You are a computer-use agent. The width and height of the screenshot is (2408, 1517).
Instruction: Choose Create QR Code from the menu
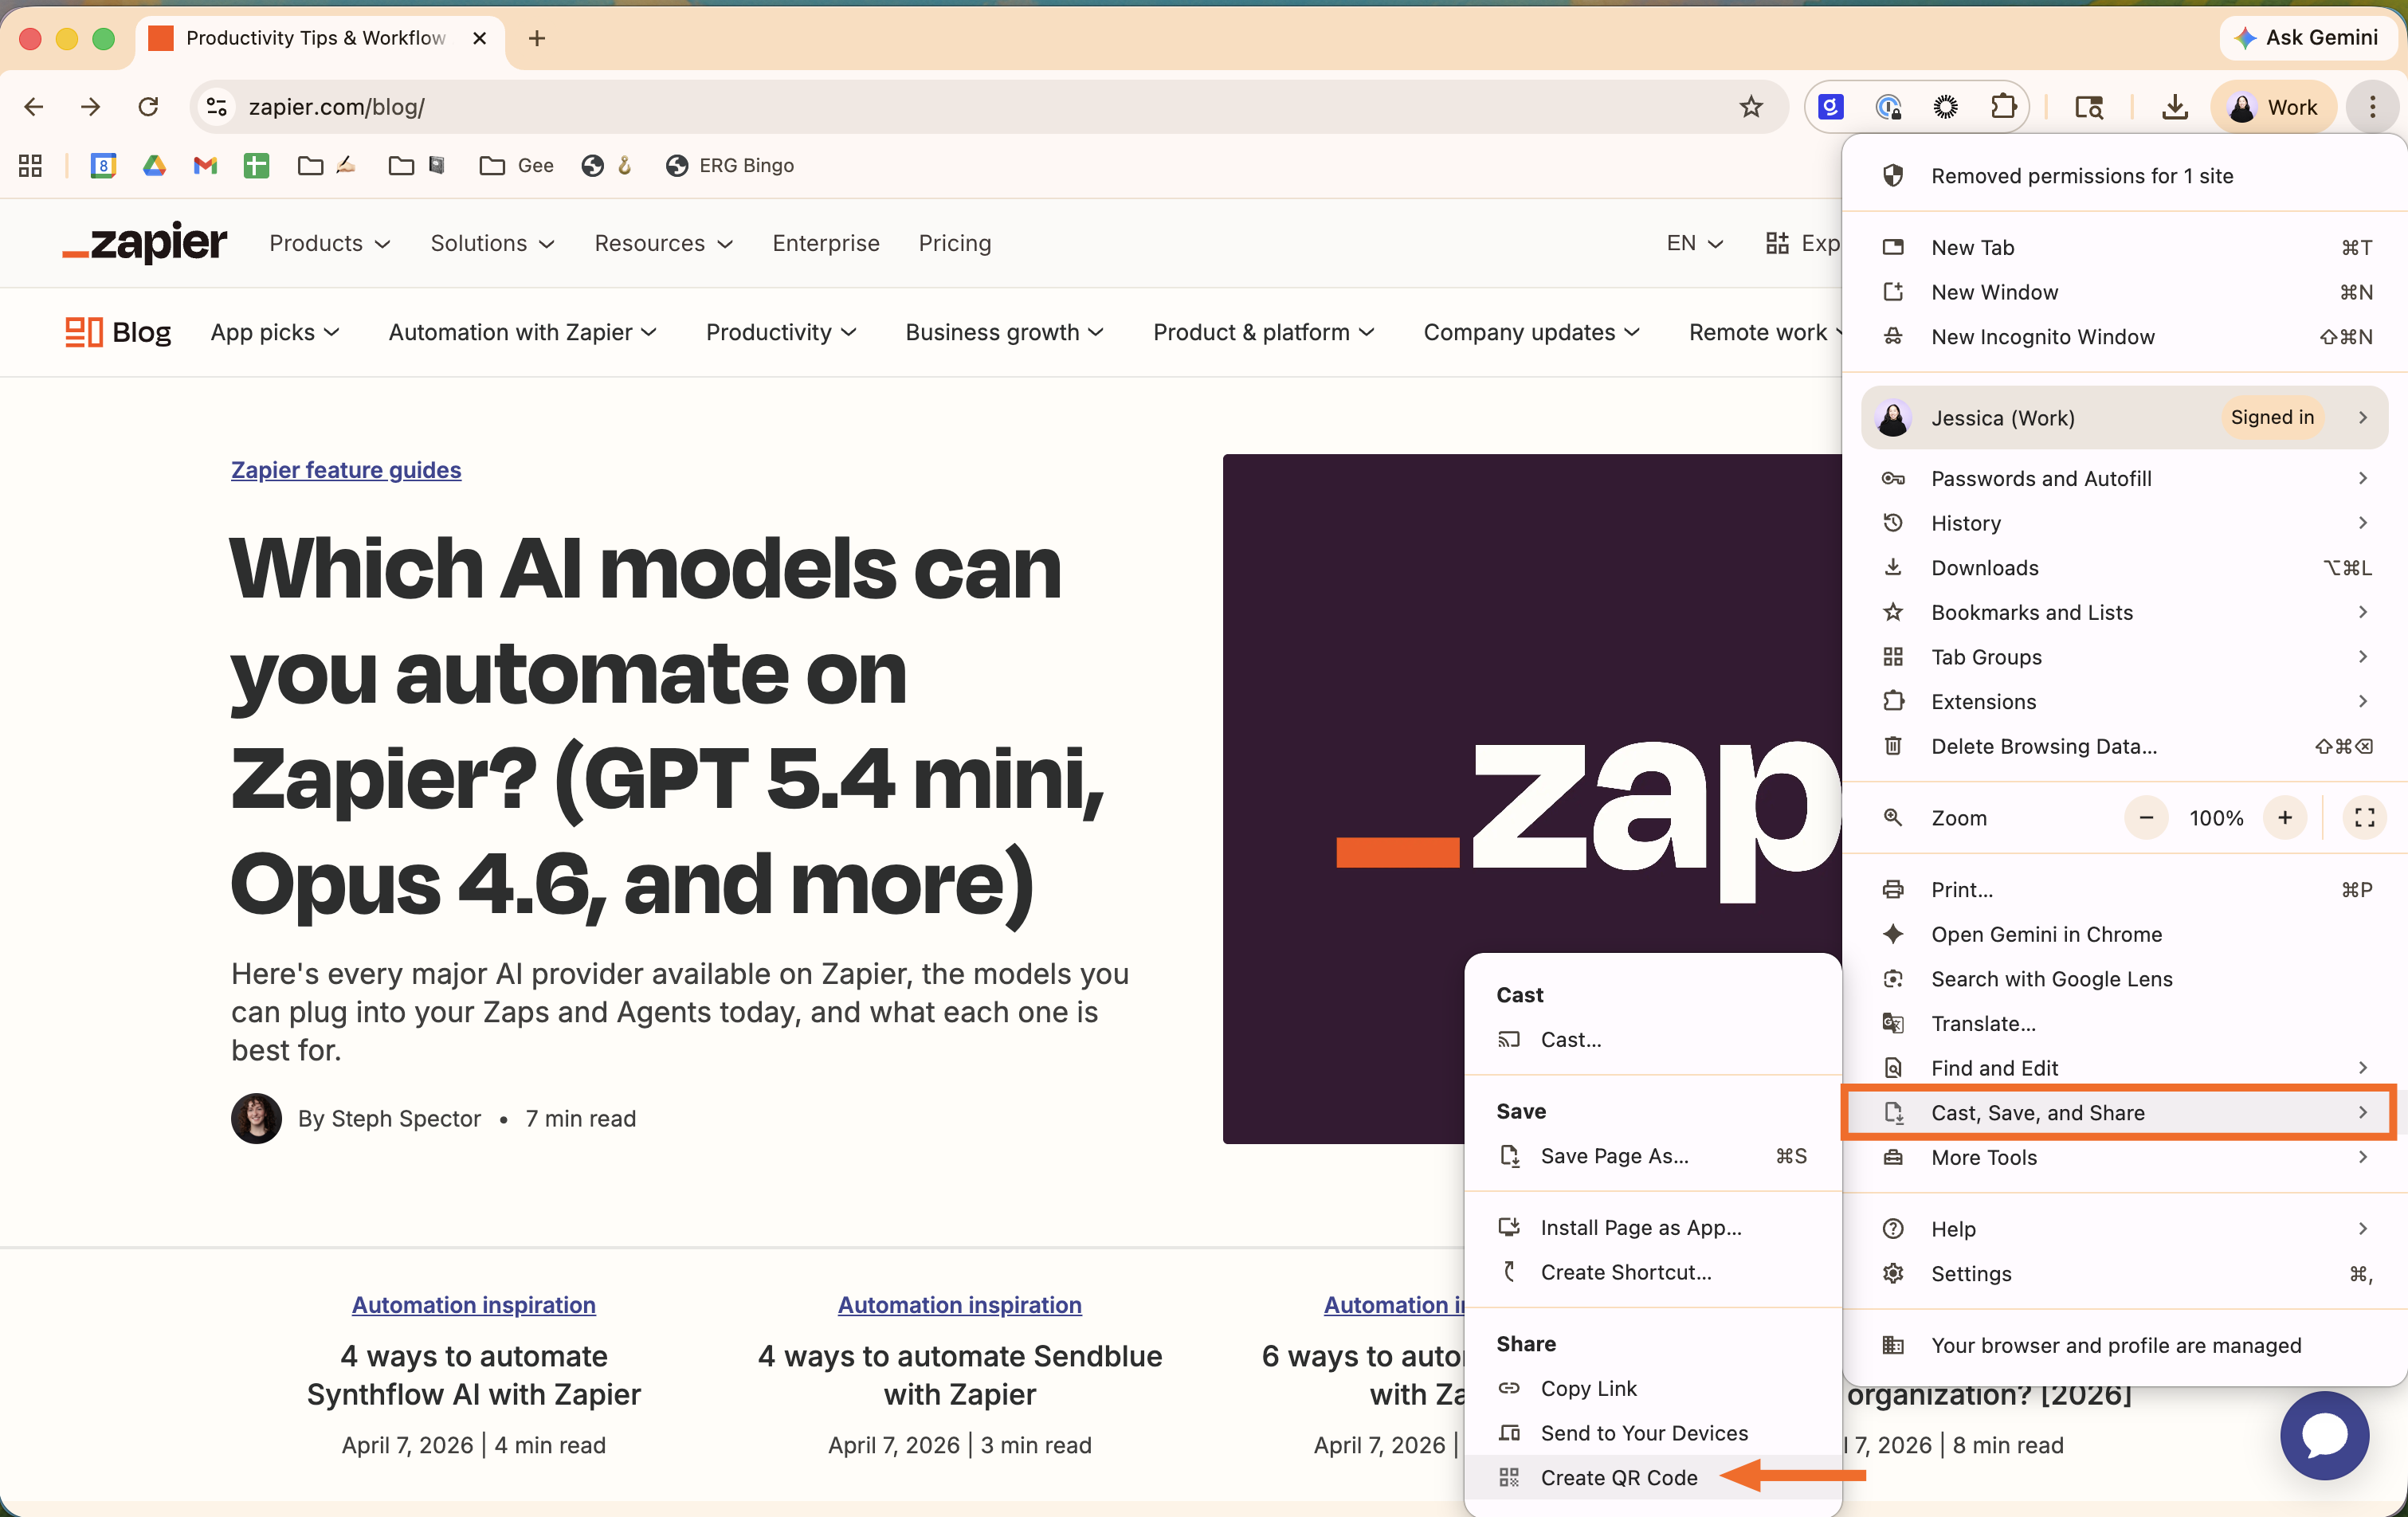(x=1619, y=1477)
